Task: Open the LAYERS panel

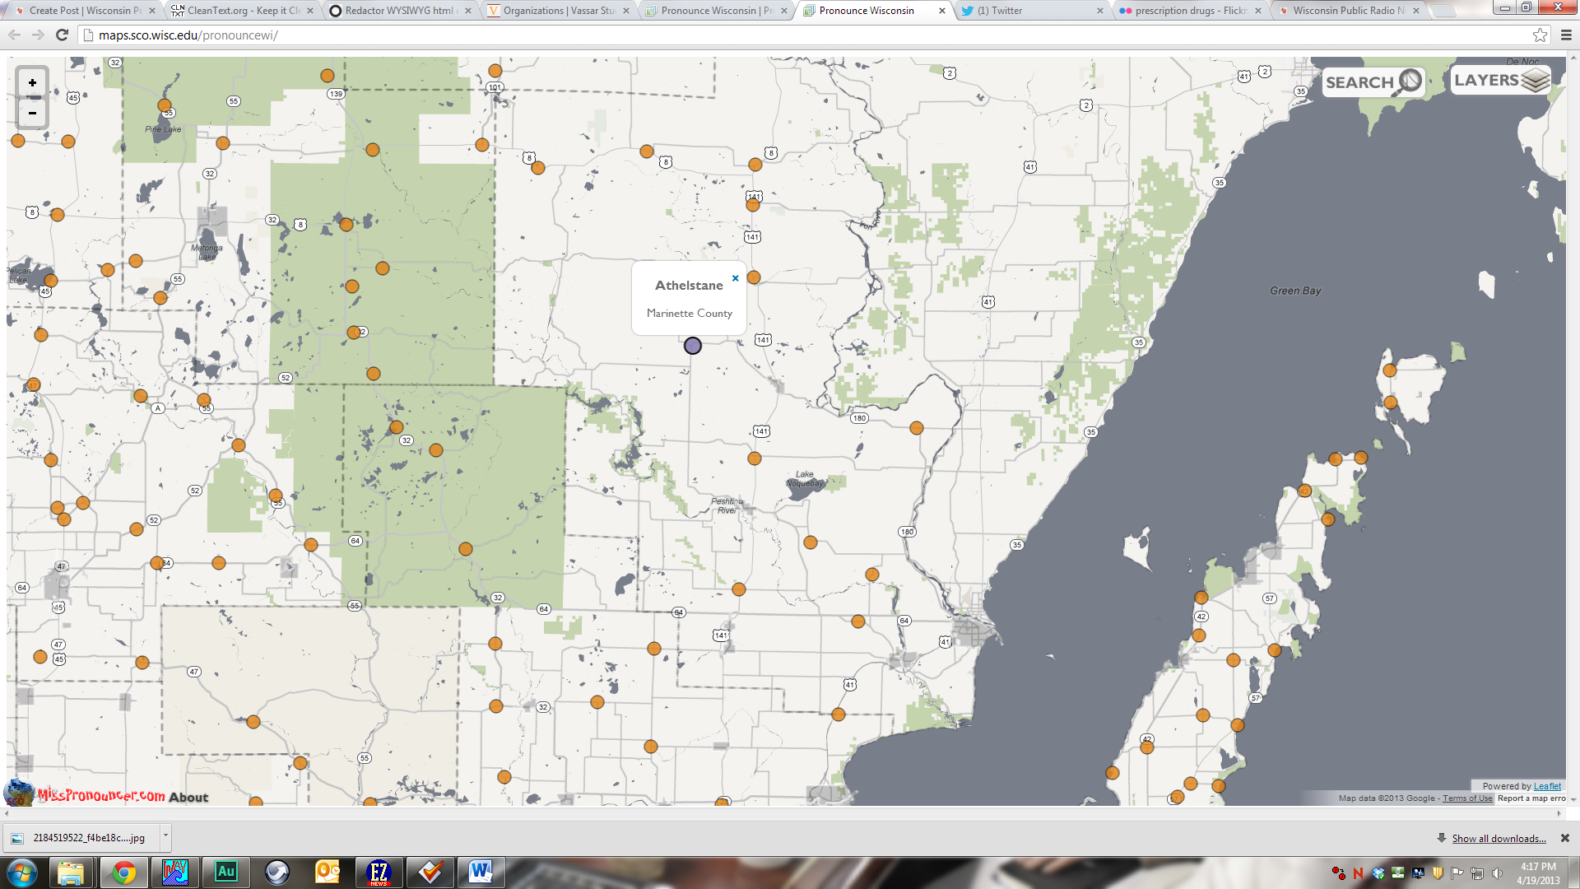Action: [x=1500, y=80]
